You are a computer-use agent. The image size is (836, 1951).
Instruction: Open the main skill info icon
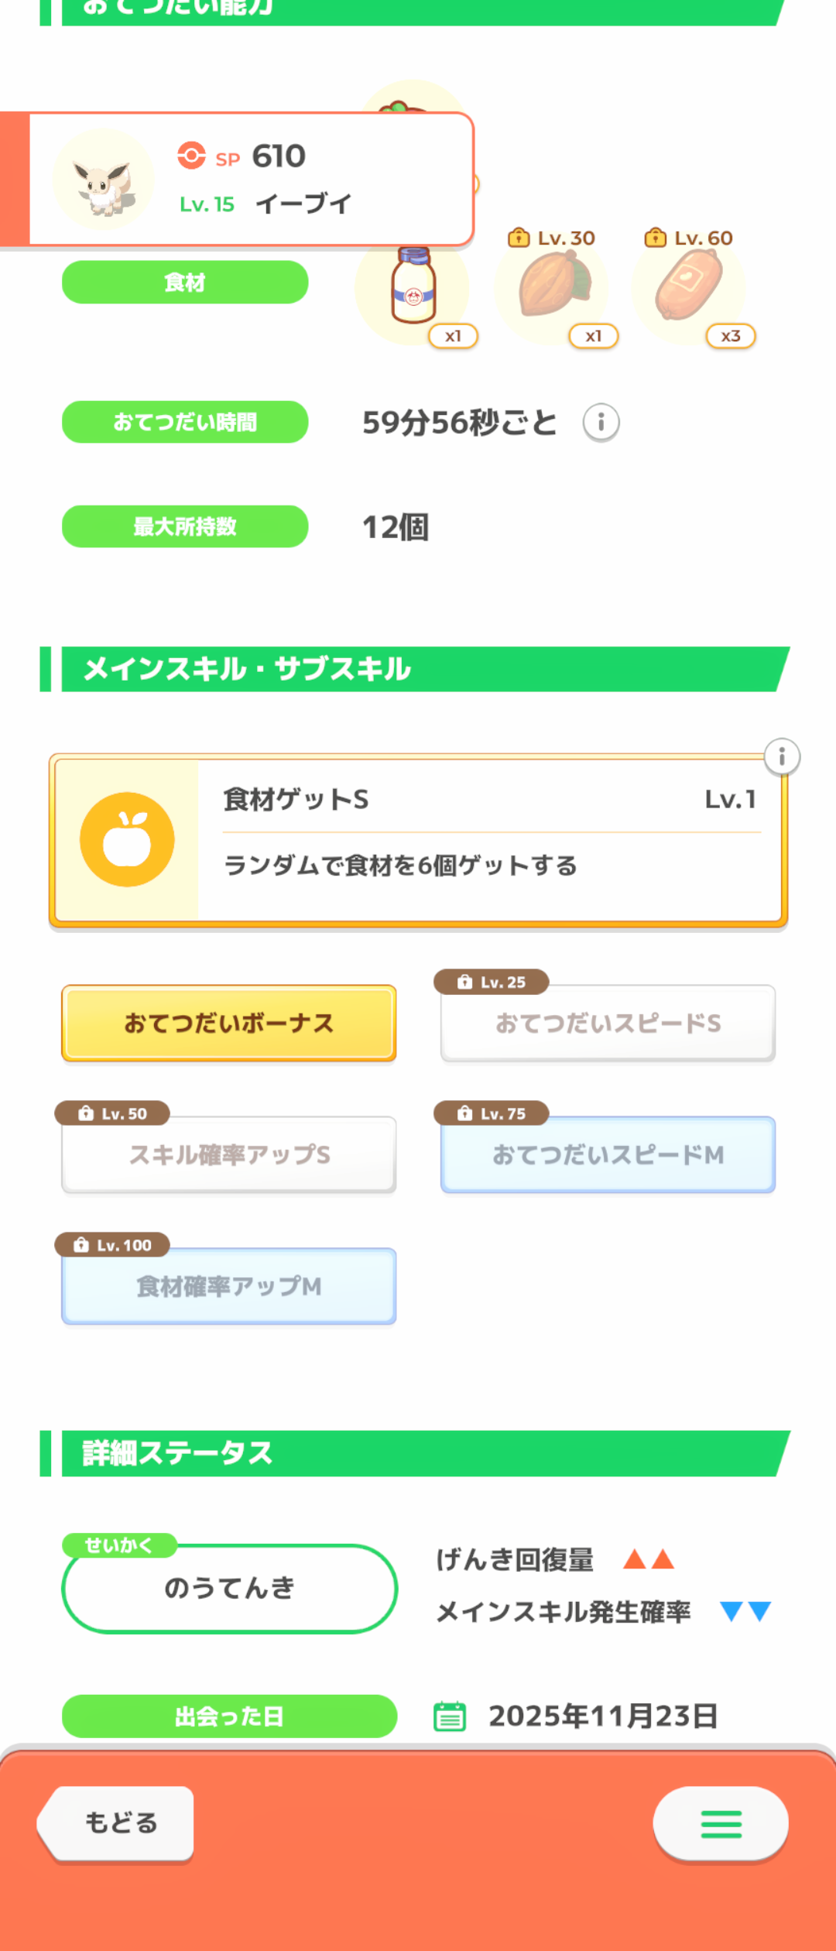tap(782, 756)
